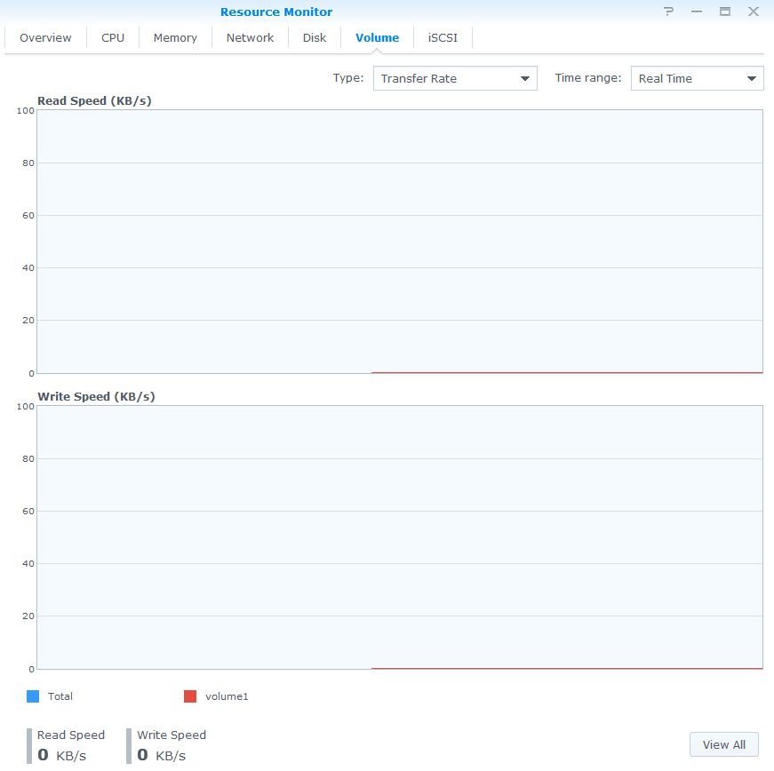
Task: Minimize the Resource Monitor window
Action: click(x=697, y=12)
